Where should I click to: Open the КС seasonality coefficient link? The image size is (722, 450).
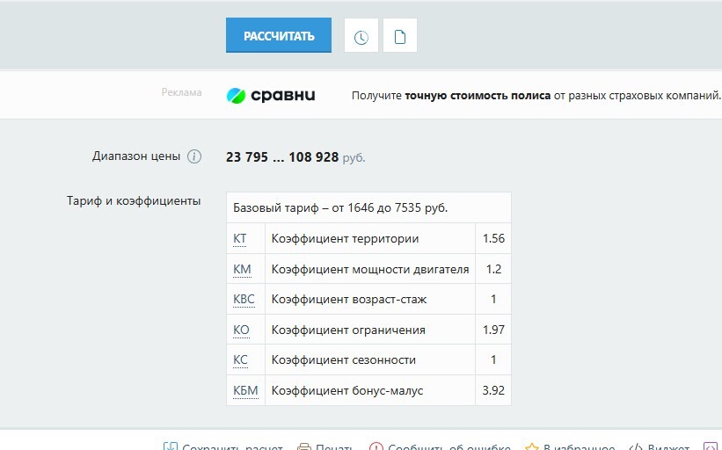coord(241,359)
